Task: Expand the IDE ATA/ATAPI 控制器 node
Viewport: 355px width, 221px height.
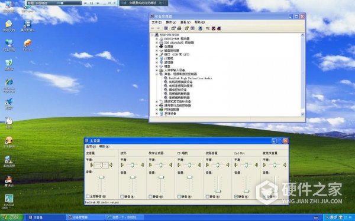Action: (157, 42)
